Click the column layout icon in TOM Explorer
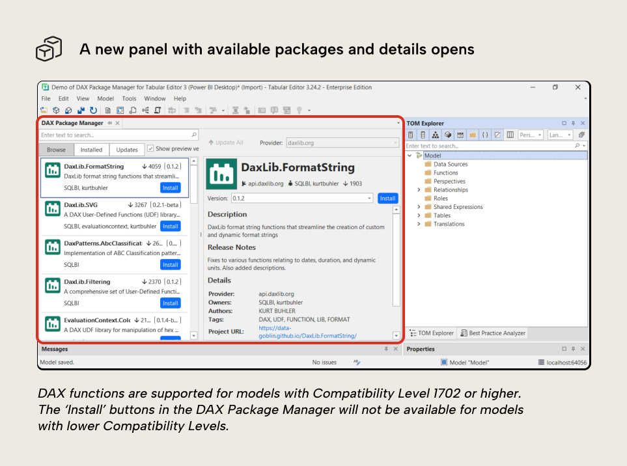The image size is (627, 466). coord(510,135)
